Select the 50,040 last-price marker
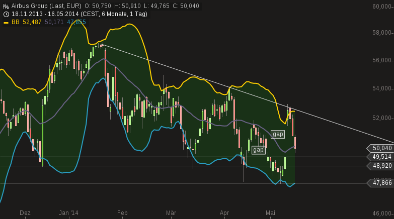 (380, 148)
